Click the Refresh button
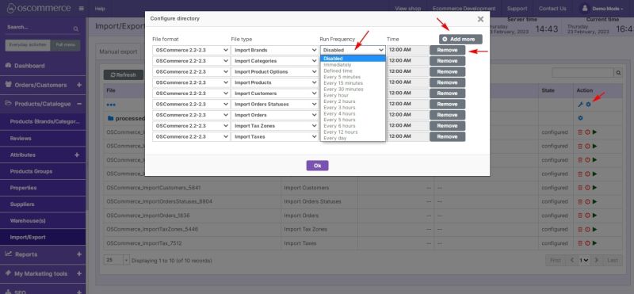Viewport: 634px width, 294px height. [x=124, y=74]
